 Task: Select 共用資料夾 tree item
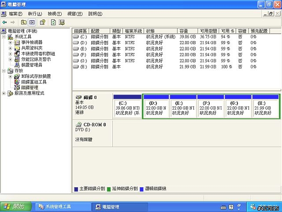[32, 48]
